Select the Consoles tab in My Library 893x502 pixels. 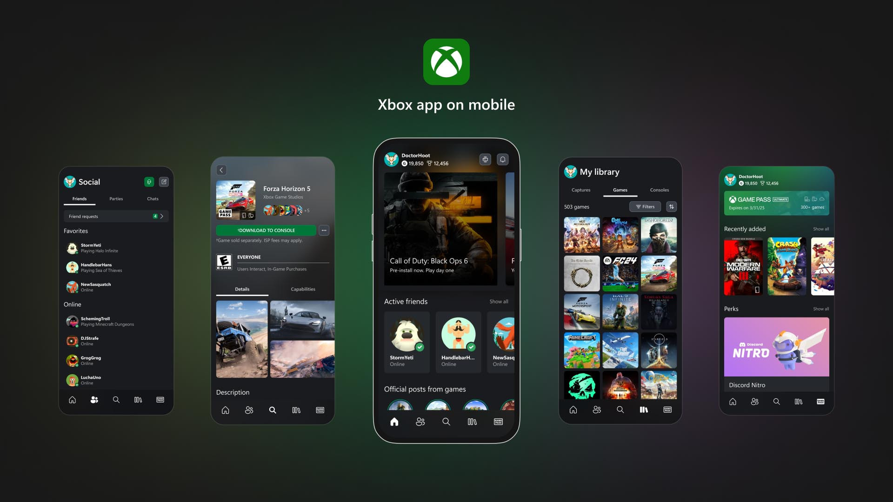(x=660, y=189)
